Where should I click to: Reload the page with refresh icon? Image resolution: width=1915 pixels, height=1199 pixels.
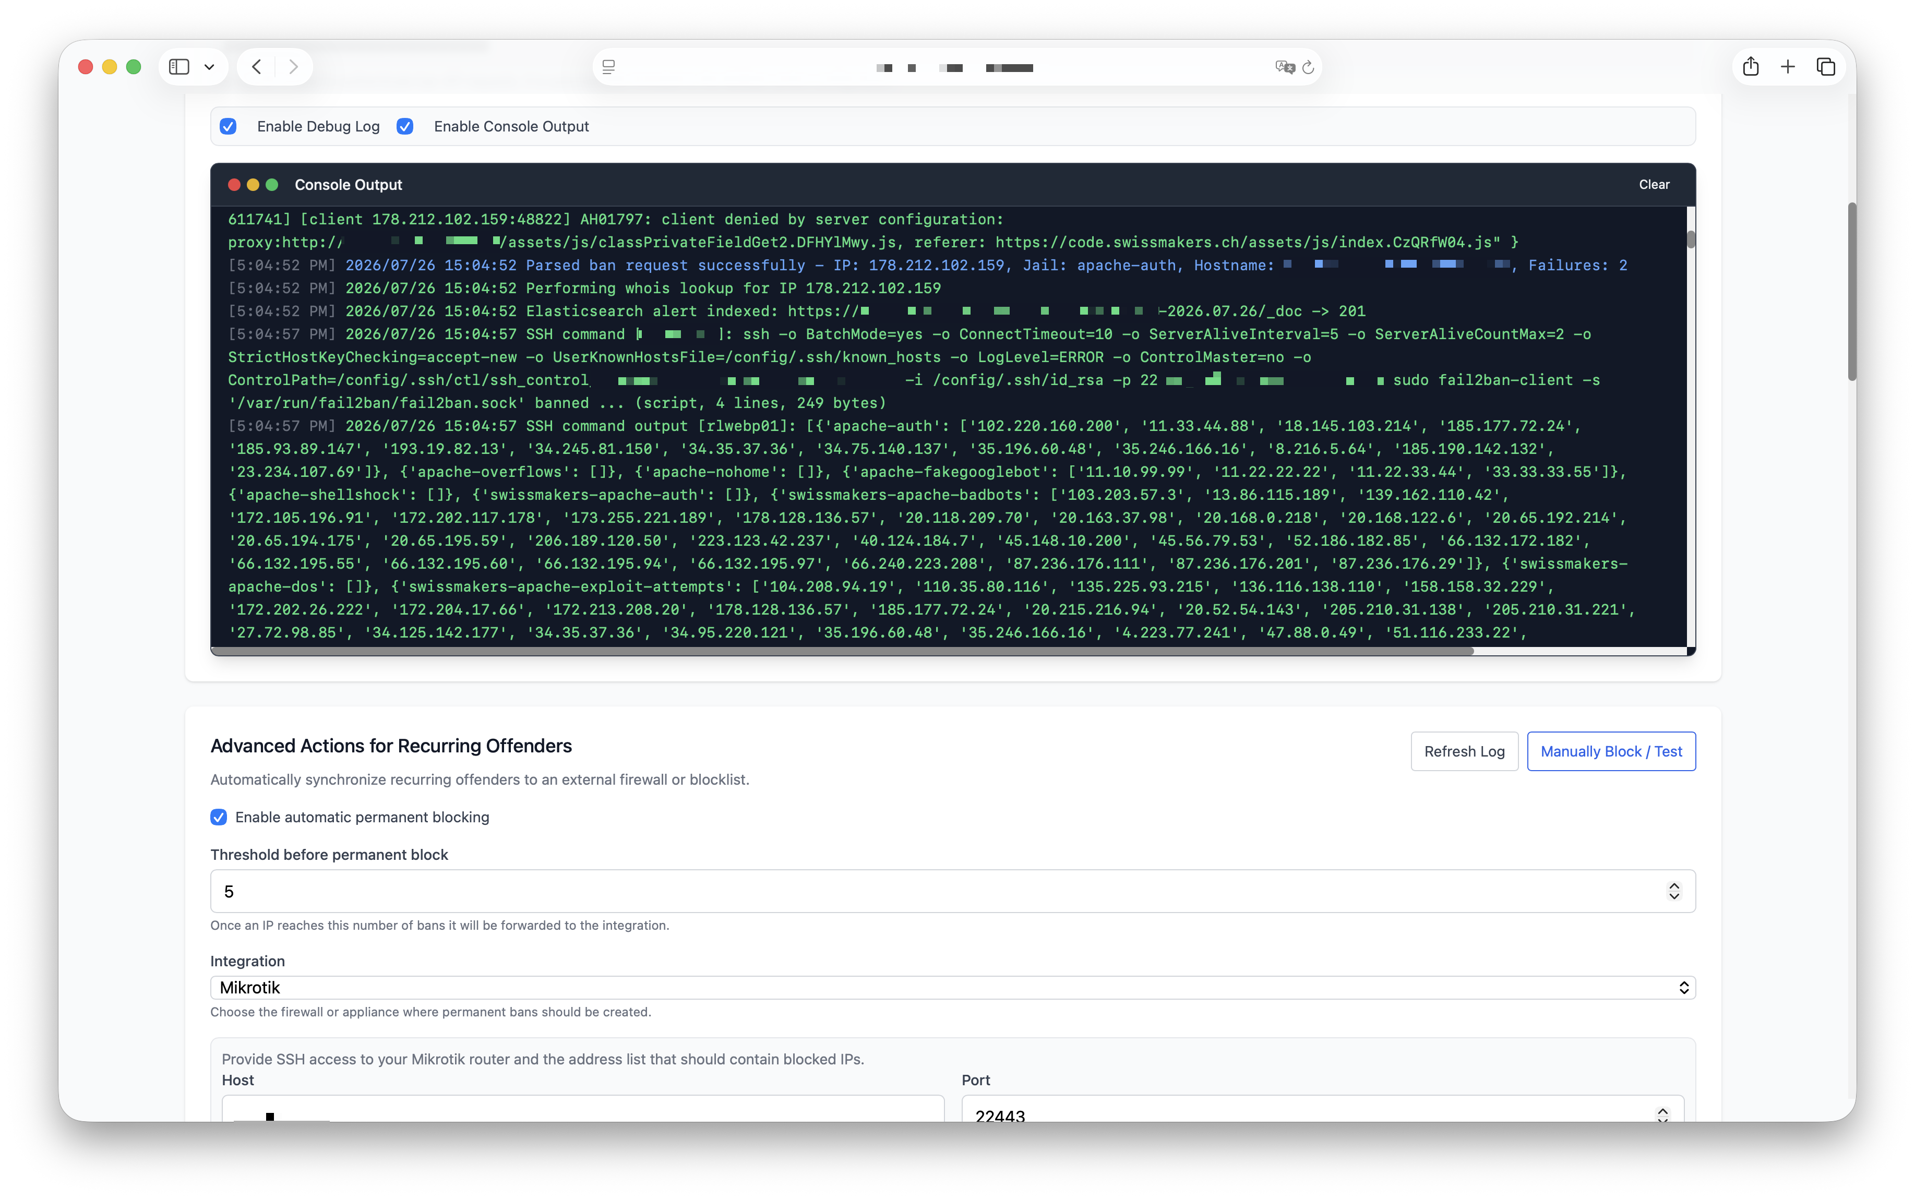(1308, 67)
